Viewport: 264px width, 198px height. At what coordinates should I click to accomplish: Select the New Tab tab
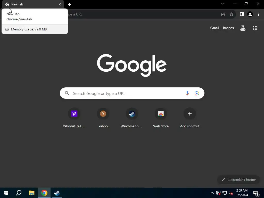click(x=33, y=4)
